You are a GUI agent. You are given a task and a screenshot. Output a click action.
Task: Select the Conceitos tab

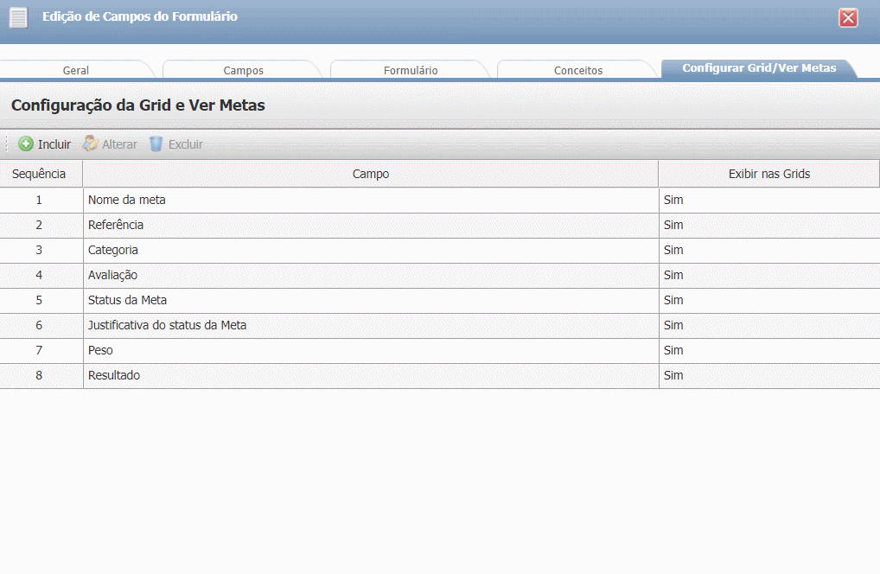point(577,70)
